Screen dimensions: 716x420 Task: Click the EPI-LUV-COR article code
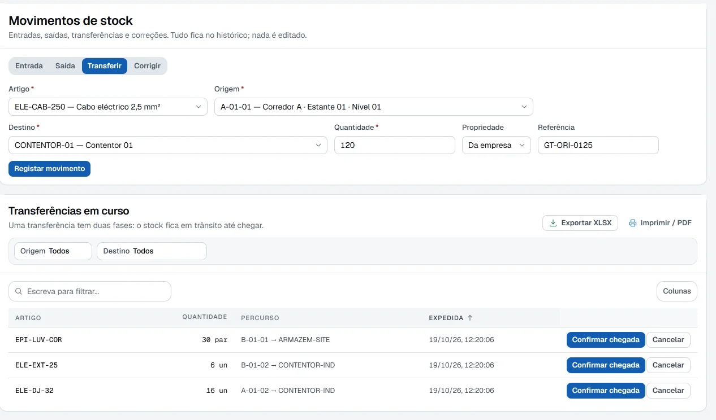pyautogui.click(x=38, y=340)
